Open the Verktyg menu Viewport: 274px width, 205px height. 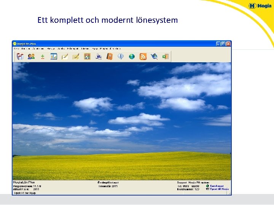click(x=51, y=49)
